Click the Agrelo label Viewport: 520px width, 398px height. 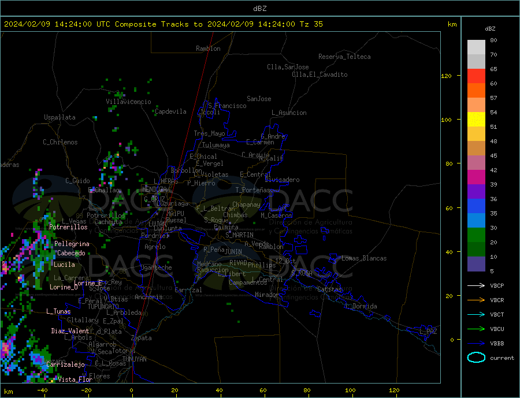tap(155, 247)
